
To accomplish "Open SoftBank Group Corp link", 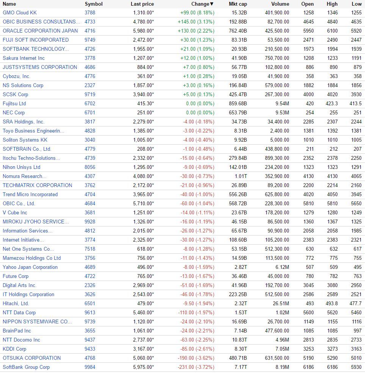I will [x=26, y=367].
